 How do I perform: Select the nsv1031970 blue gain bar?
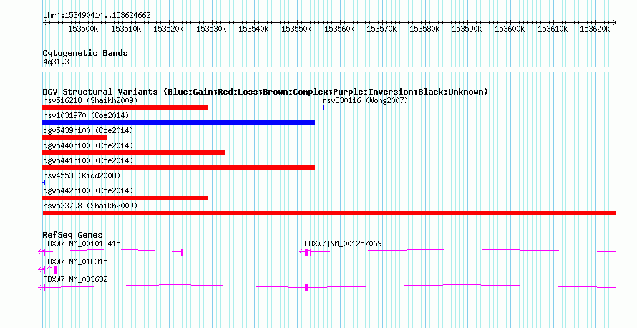click(x=178, y=122)
